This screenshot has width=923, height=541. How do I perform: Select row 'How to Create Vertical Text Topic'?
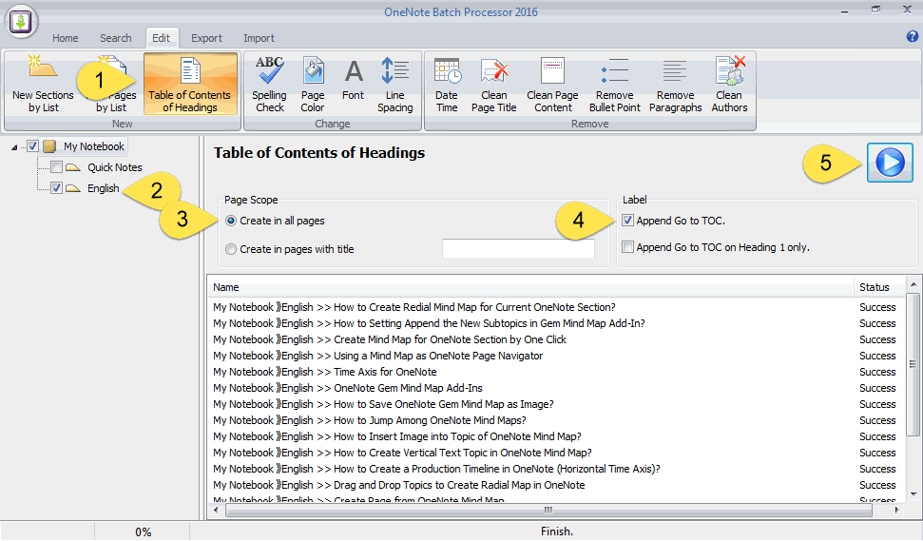pyautogui.click(x=556, y=453)
